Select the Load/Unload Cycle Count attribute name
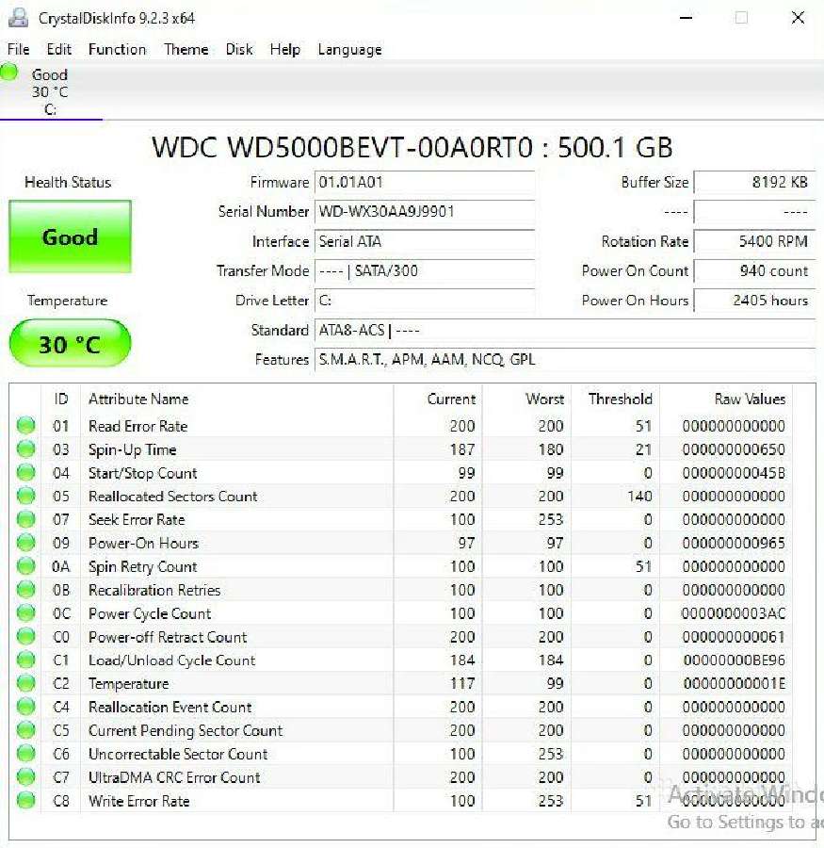This screenshot has width=824, height=848. click(x=172, y=660)
